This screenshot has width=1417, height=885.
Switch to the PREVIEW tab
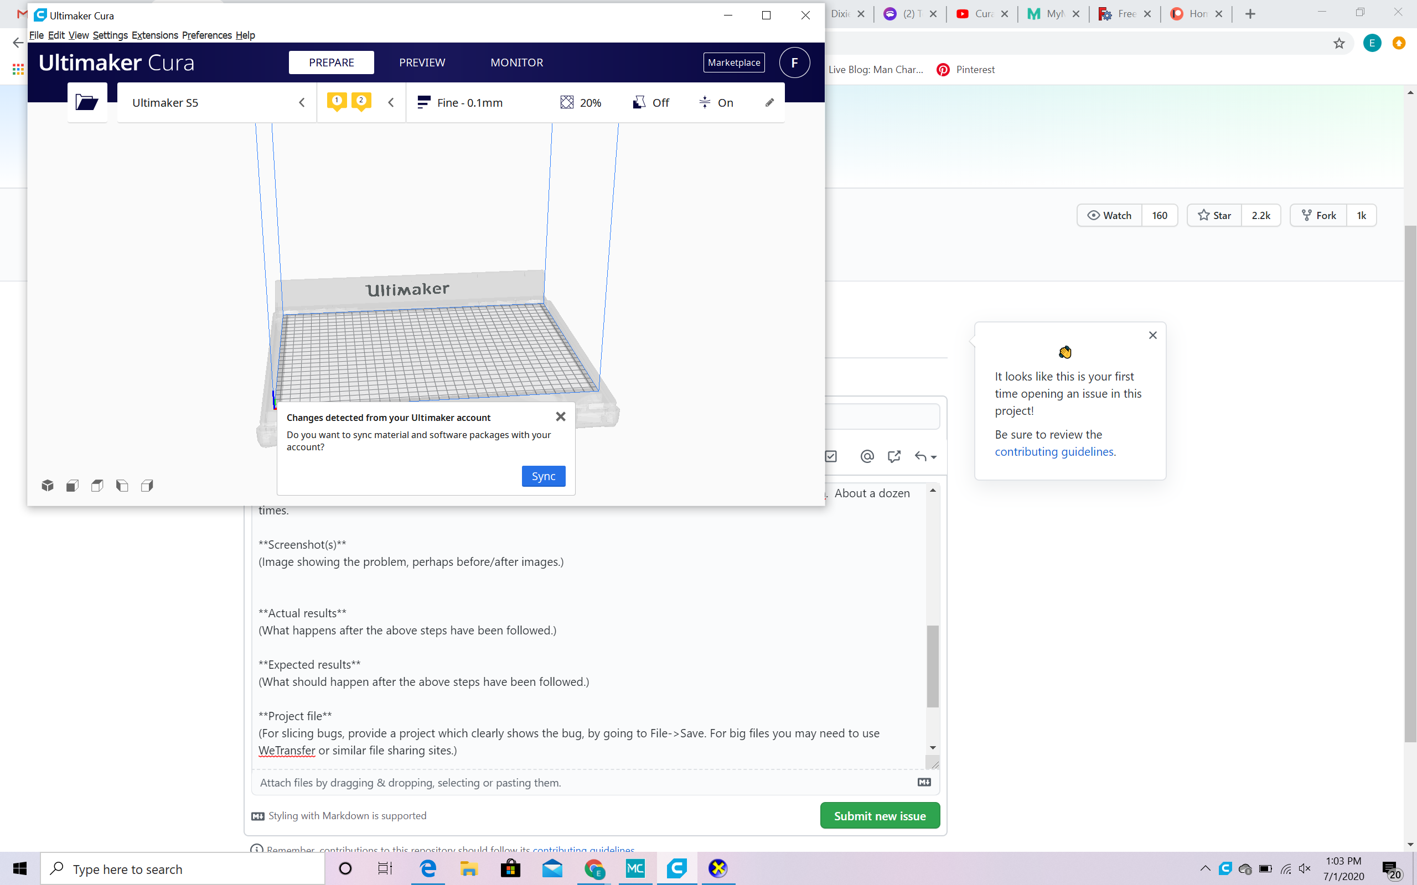(x=422, y=62)
